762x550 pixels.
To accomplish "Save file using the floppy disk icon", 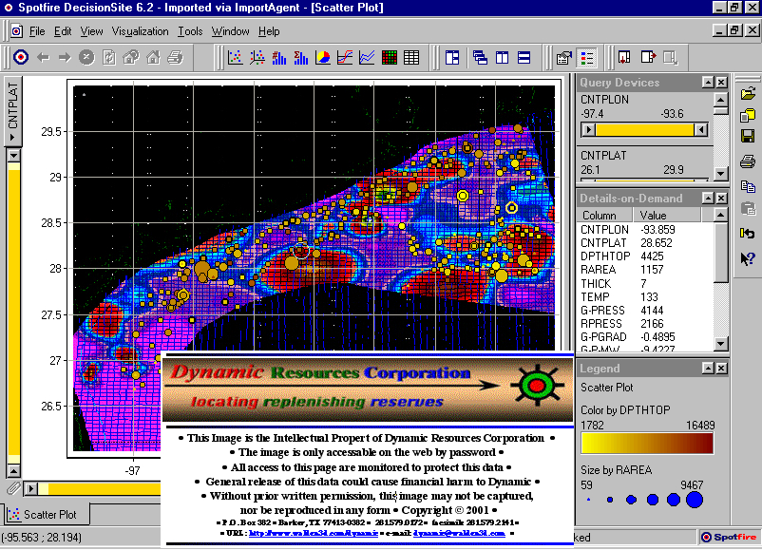I will coord(748,138).
